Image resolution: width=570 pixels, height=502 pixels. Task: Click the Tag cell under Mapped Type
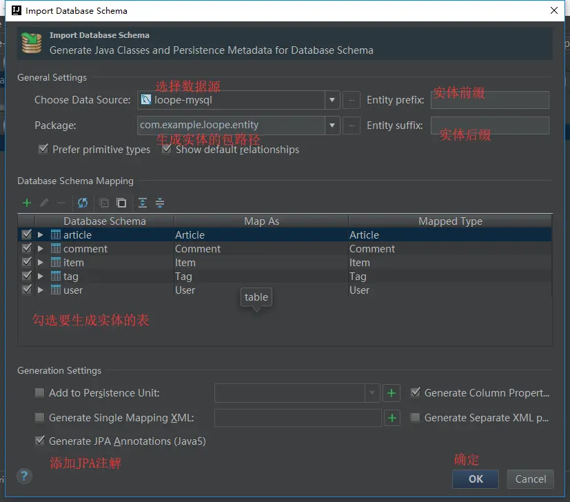pos(450,277)
